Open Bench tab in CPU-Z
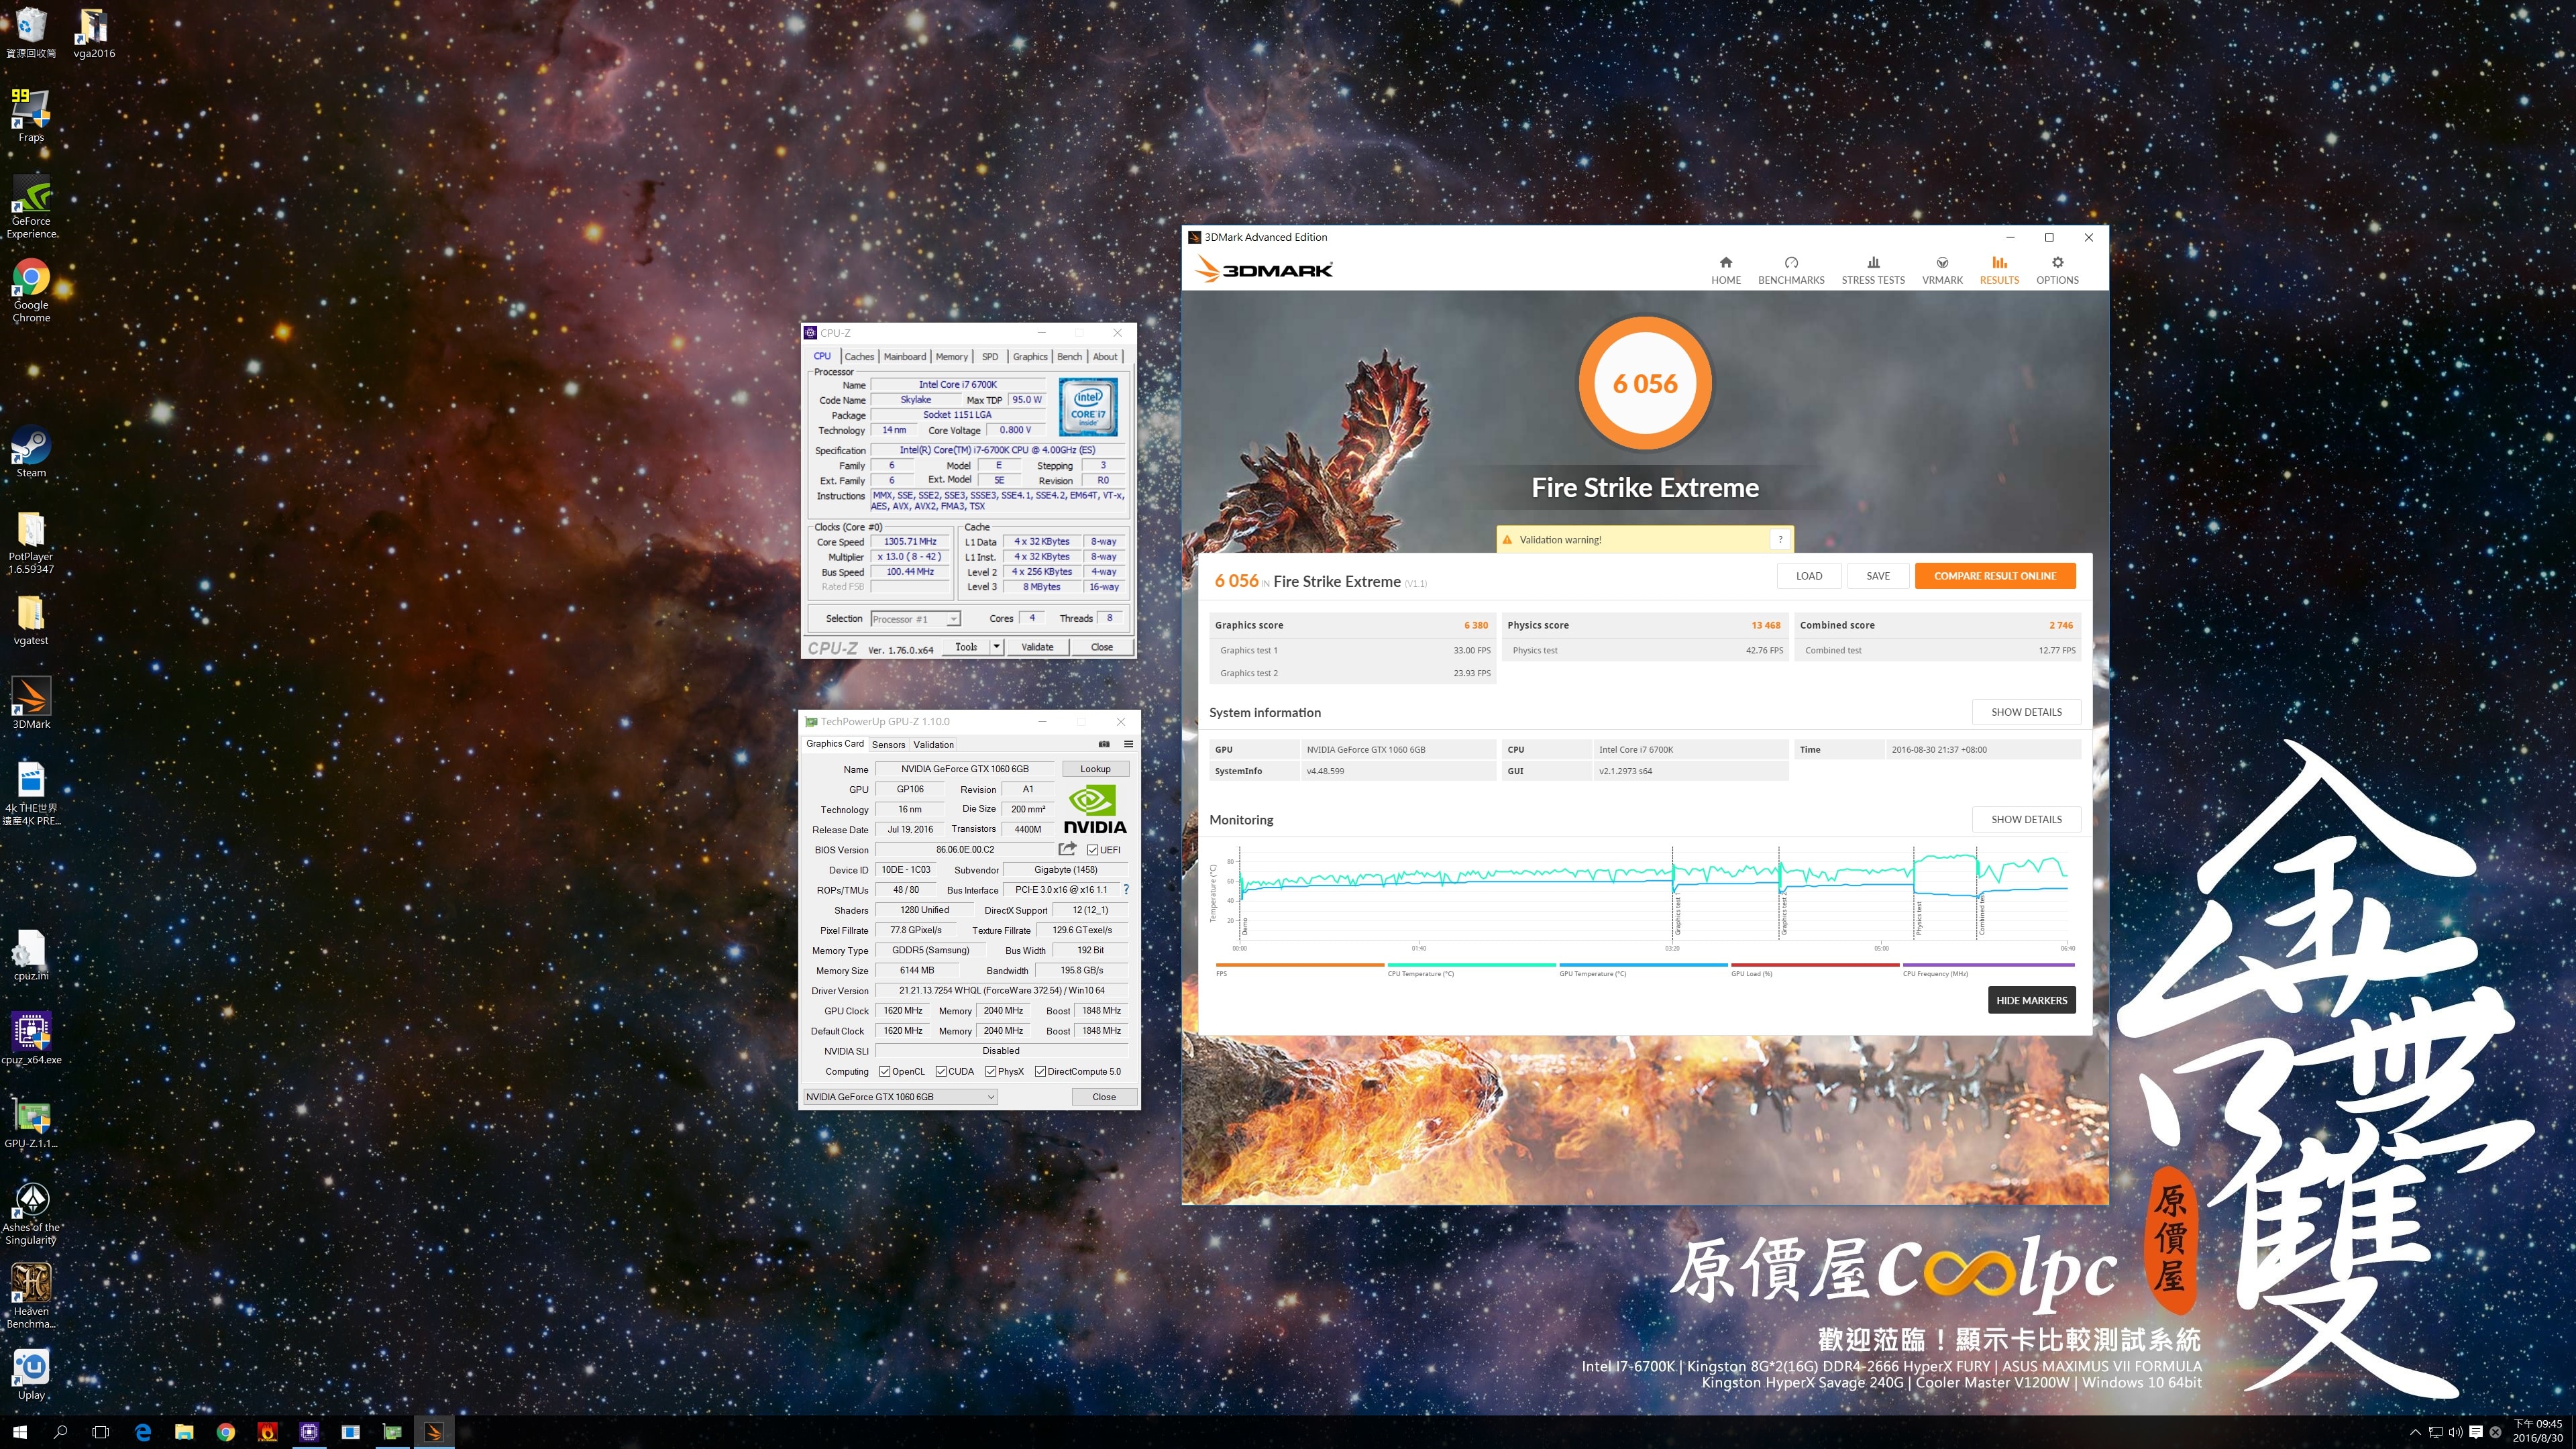This screenshot has width=2576, height=1449. point(1069,357)
